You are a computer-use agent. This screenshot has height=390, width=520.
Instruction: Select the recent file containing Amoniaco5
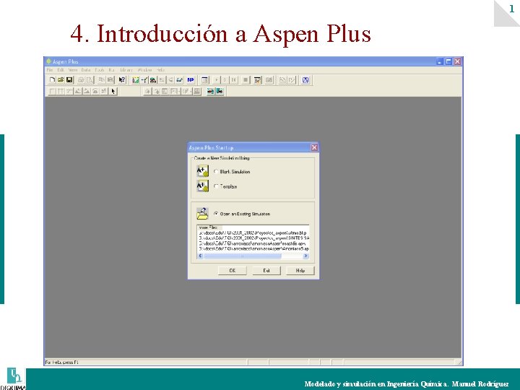point(254,248)
